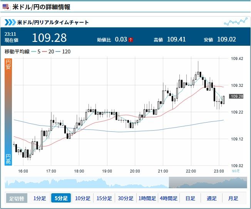Click the 円安 label on the gradient bar
The image size is (251, 209).
click(x=8, y=65)
